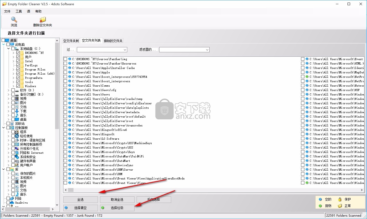Click the protected padlock legend icon
Screen dimensions: 367x219
340,199
